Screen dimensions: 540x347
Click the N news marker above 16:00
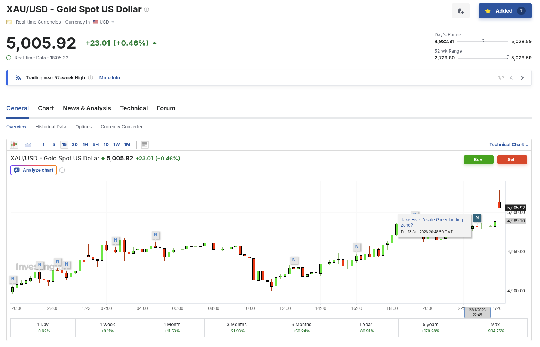click(357, 246)
